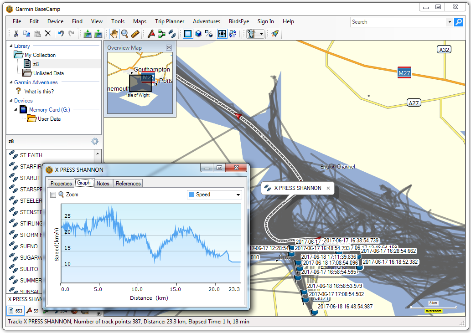Select the Graph tab
471x333 pixels.
[84, 183]
